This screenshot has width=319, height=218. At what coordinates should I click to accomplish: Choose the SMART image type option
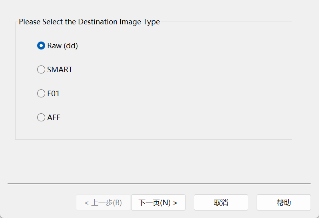pyautogui.click(x=55, y=69)
